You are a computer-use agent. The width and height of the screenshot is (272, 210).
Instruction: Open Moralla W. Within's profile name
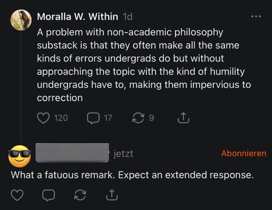(x=78, y=17)
